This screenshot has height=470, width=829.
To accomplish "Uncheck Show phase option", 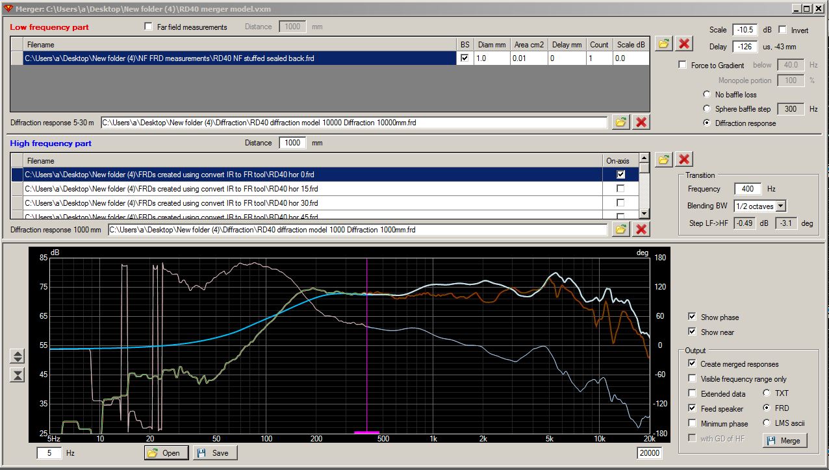I will 692,317.
